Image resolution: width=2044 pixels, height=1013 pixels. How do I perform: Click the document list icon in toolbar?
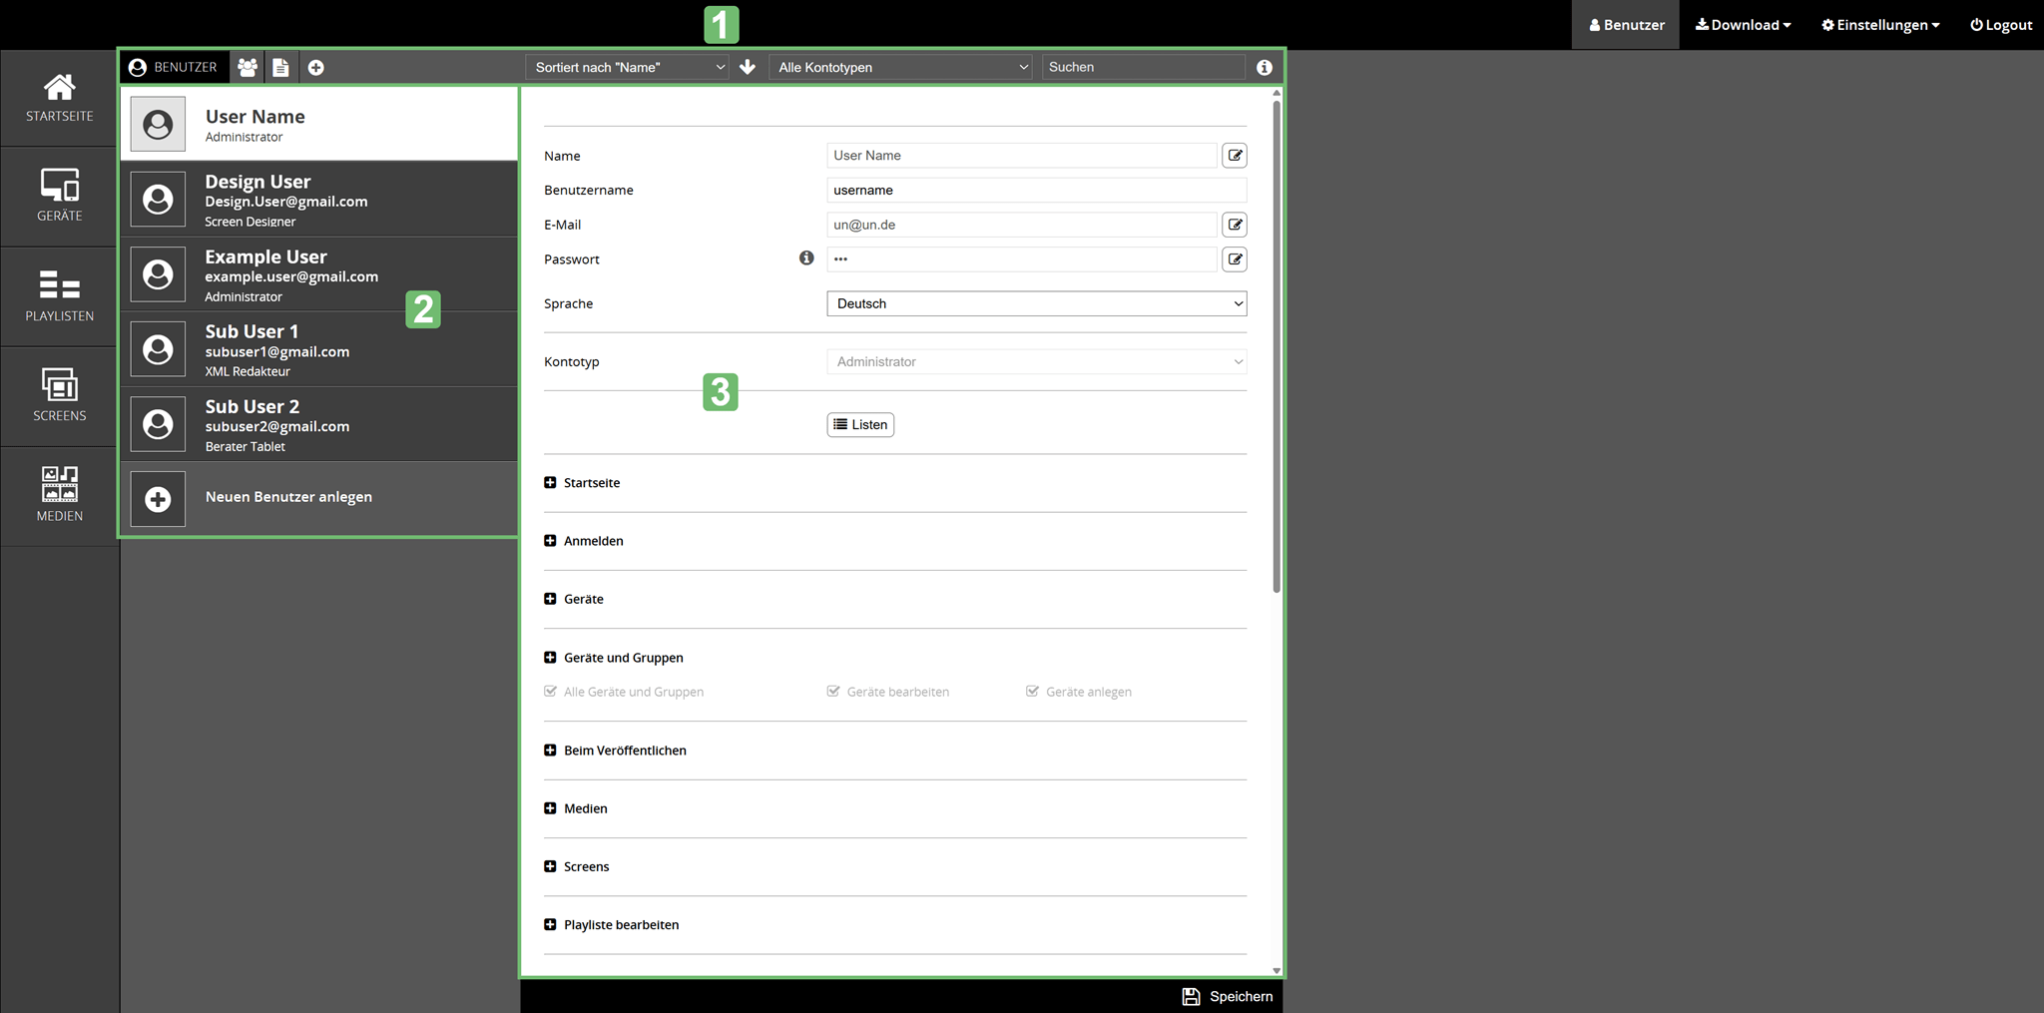[280, 67]
